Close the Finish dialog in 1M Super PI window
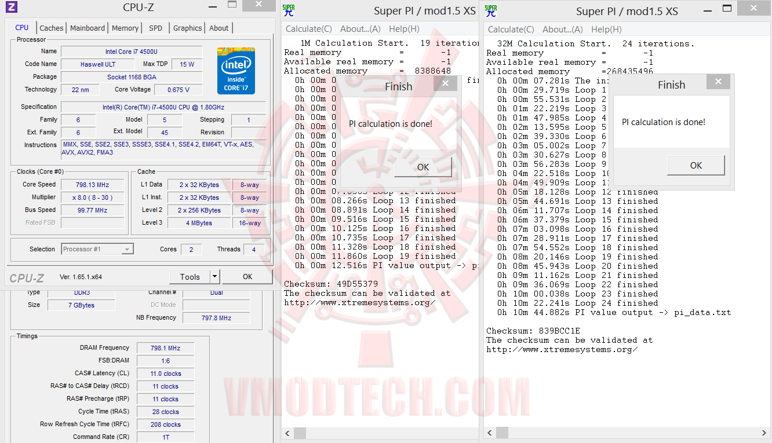772x443 pixels. [445, 83]
